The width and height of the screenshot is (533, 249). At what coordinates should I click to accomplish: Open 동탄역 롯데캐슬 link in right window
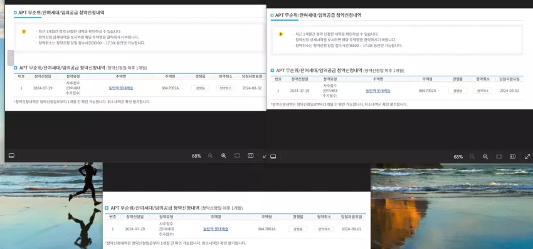pyautogui.click(x=377, y=91)
